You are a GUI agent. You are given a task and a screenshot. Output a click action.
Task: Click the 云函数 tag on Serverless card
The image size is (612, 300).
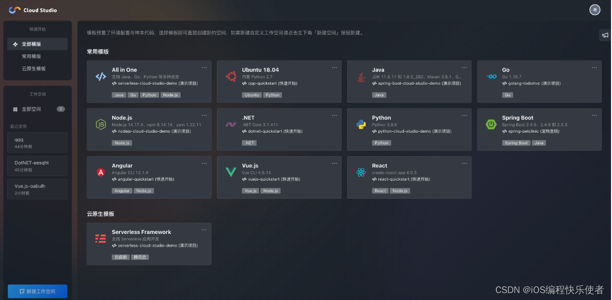click(x=120, y=257)
